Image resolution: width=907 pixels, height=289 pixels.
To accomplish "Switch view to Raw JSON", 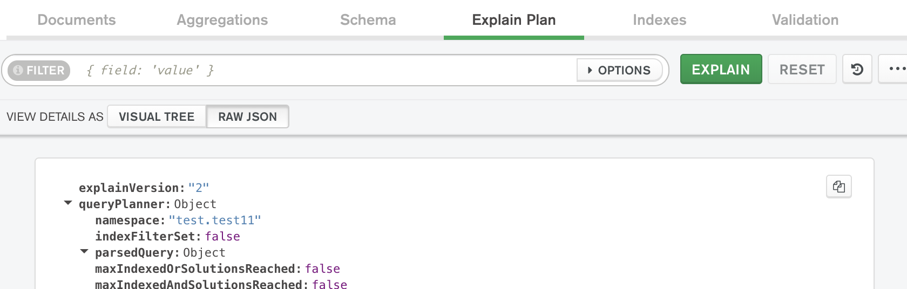I will 247,116.
